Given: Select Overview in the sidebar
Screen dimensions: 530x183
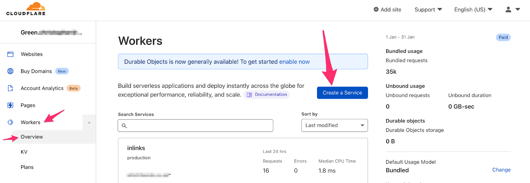Looking at the screenshot, I should [x=32, y=137].
